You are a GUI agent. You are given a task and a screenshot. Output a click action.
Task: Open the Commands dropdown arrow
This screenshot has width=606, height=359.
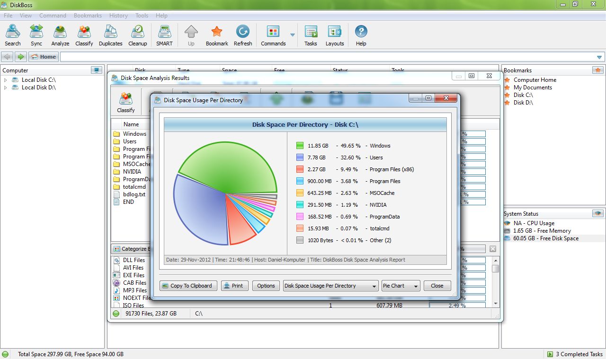point(293,35)
